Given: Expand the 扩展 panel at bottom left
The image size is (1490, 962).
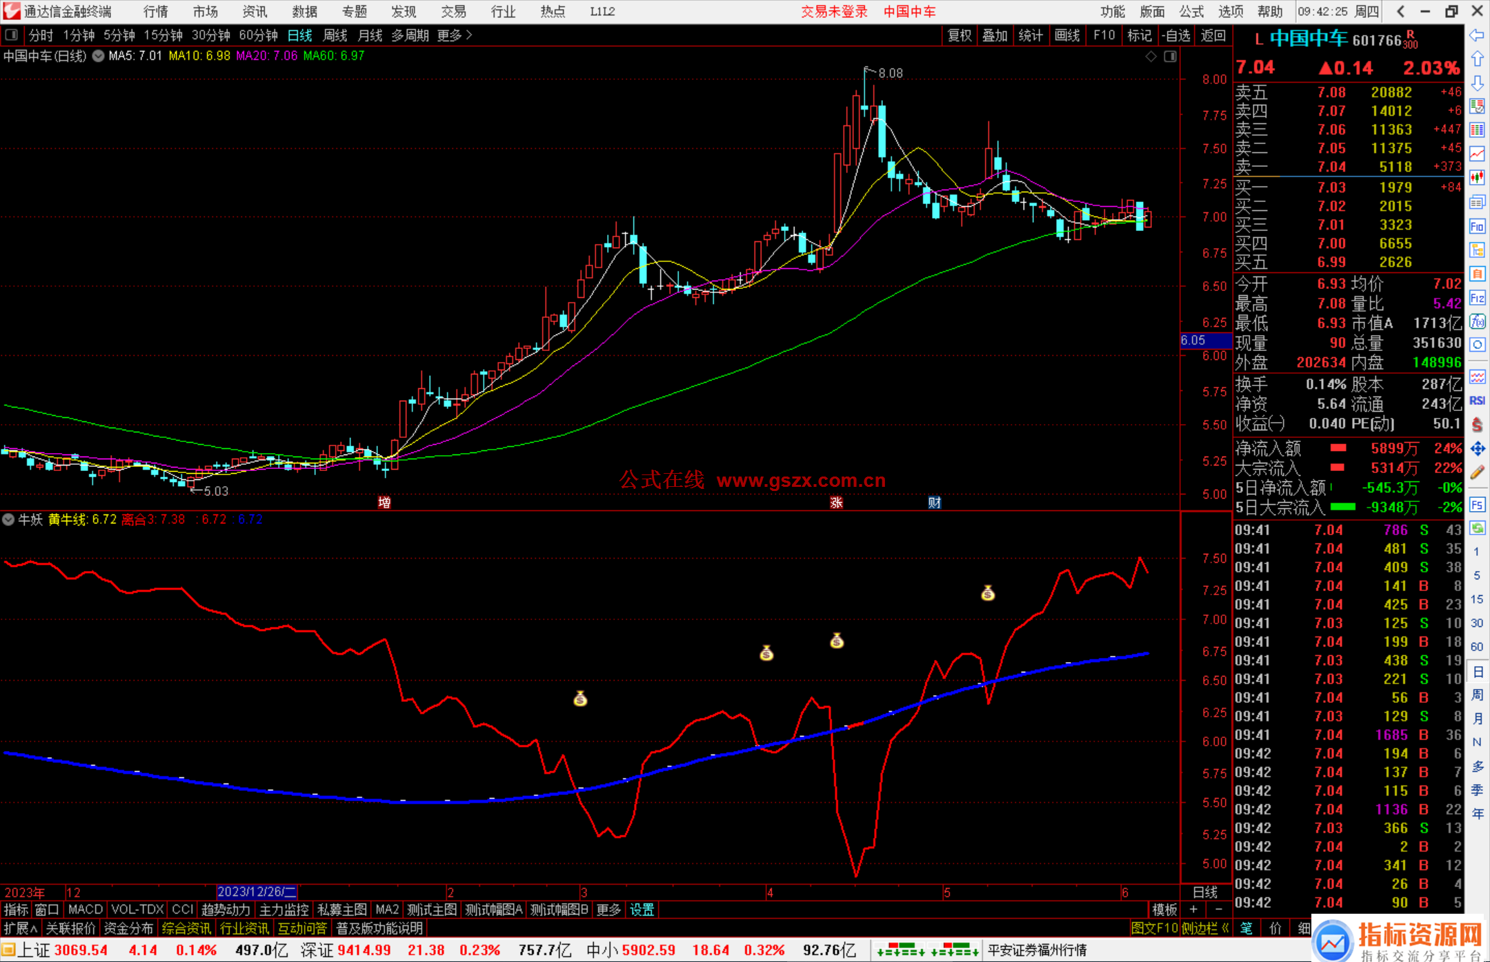Looking at the screenshot, I should [x=21, y=929].
